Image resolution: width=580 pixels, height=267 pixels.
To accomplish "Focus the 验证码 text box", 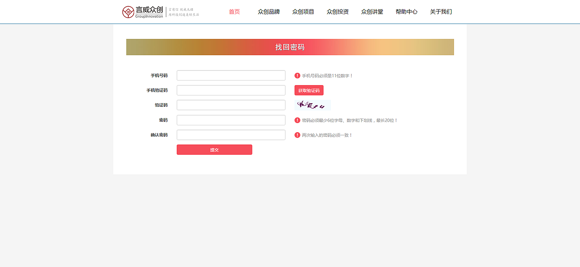I will pyautogui.click(x=231, y=105).
